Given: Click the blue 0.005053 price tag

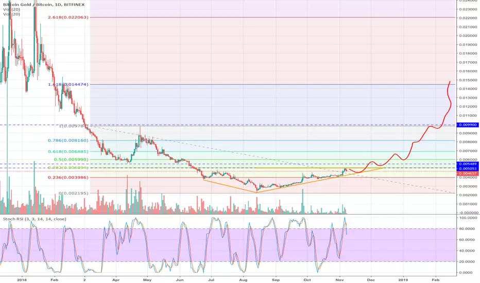Looking at the screenshot, I should (x=467, y=169).
